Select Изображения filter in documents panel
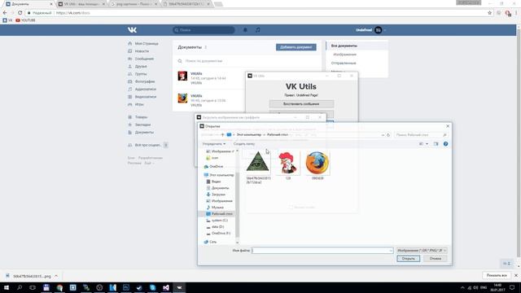Viewport: 521px width, 293px height. pos(345,55)
